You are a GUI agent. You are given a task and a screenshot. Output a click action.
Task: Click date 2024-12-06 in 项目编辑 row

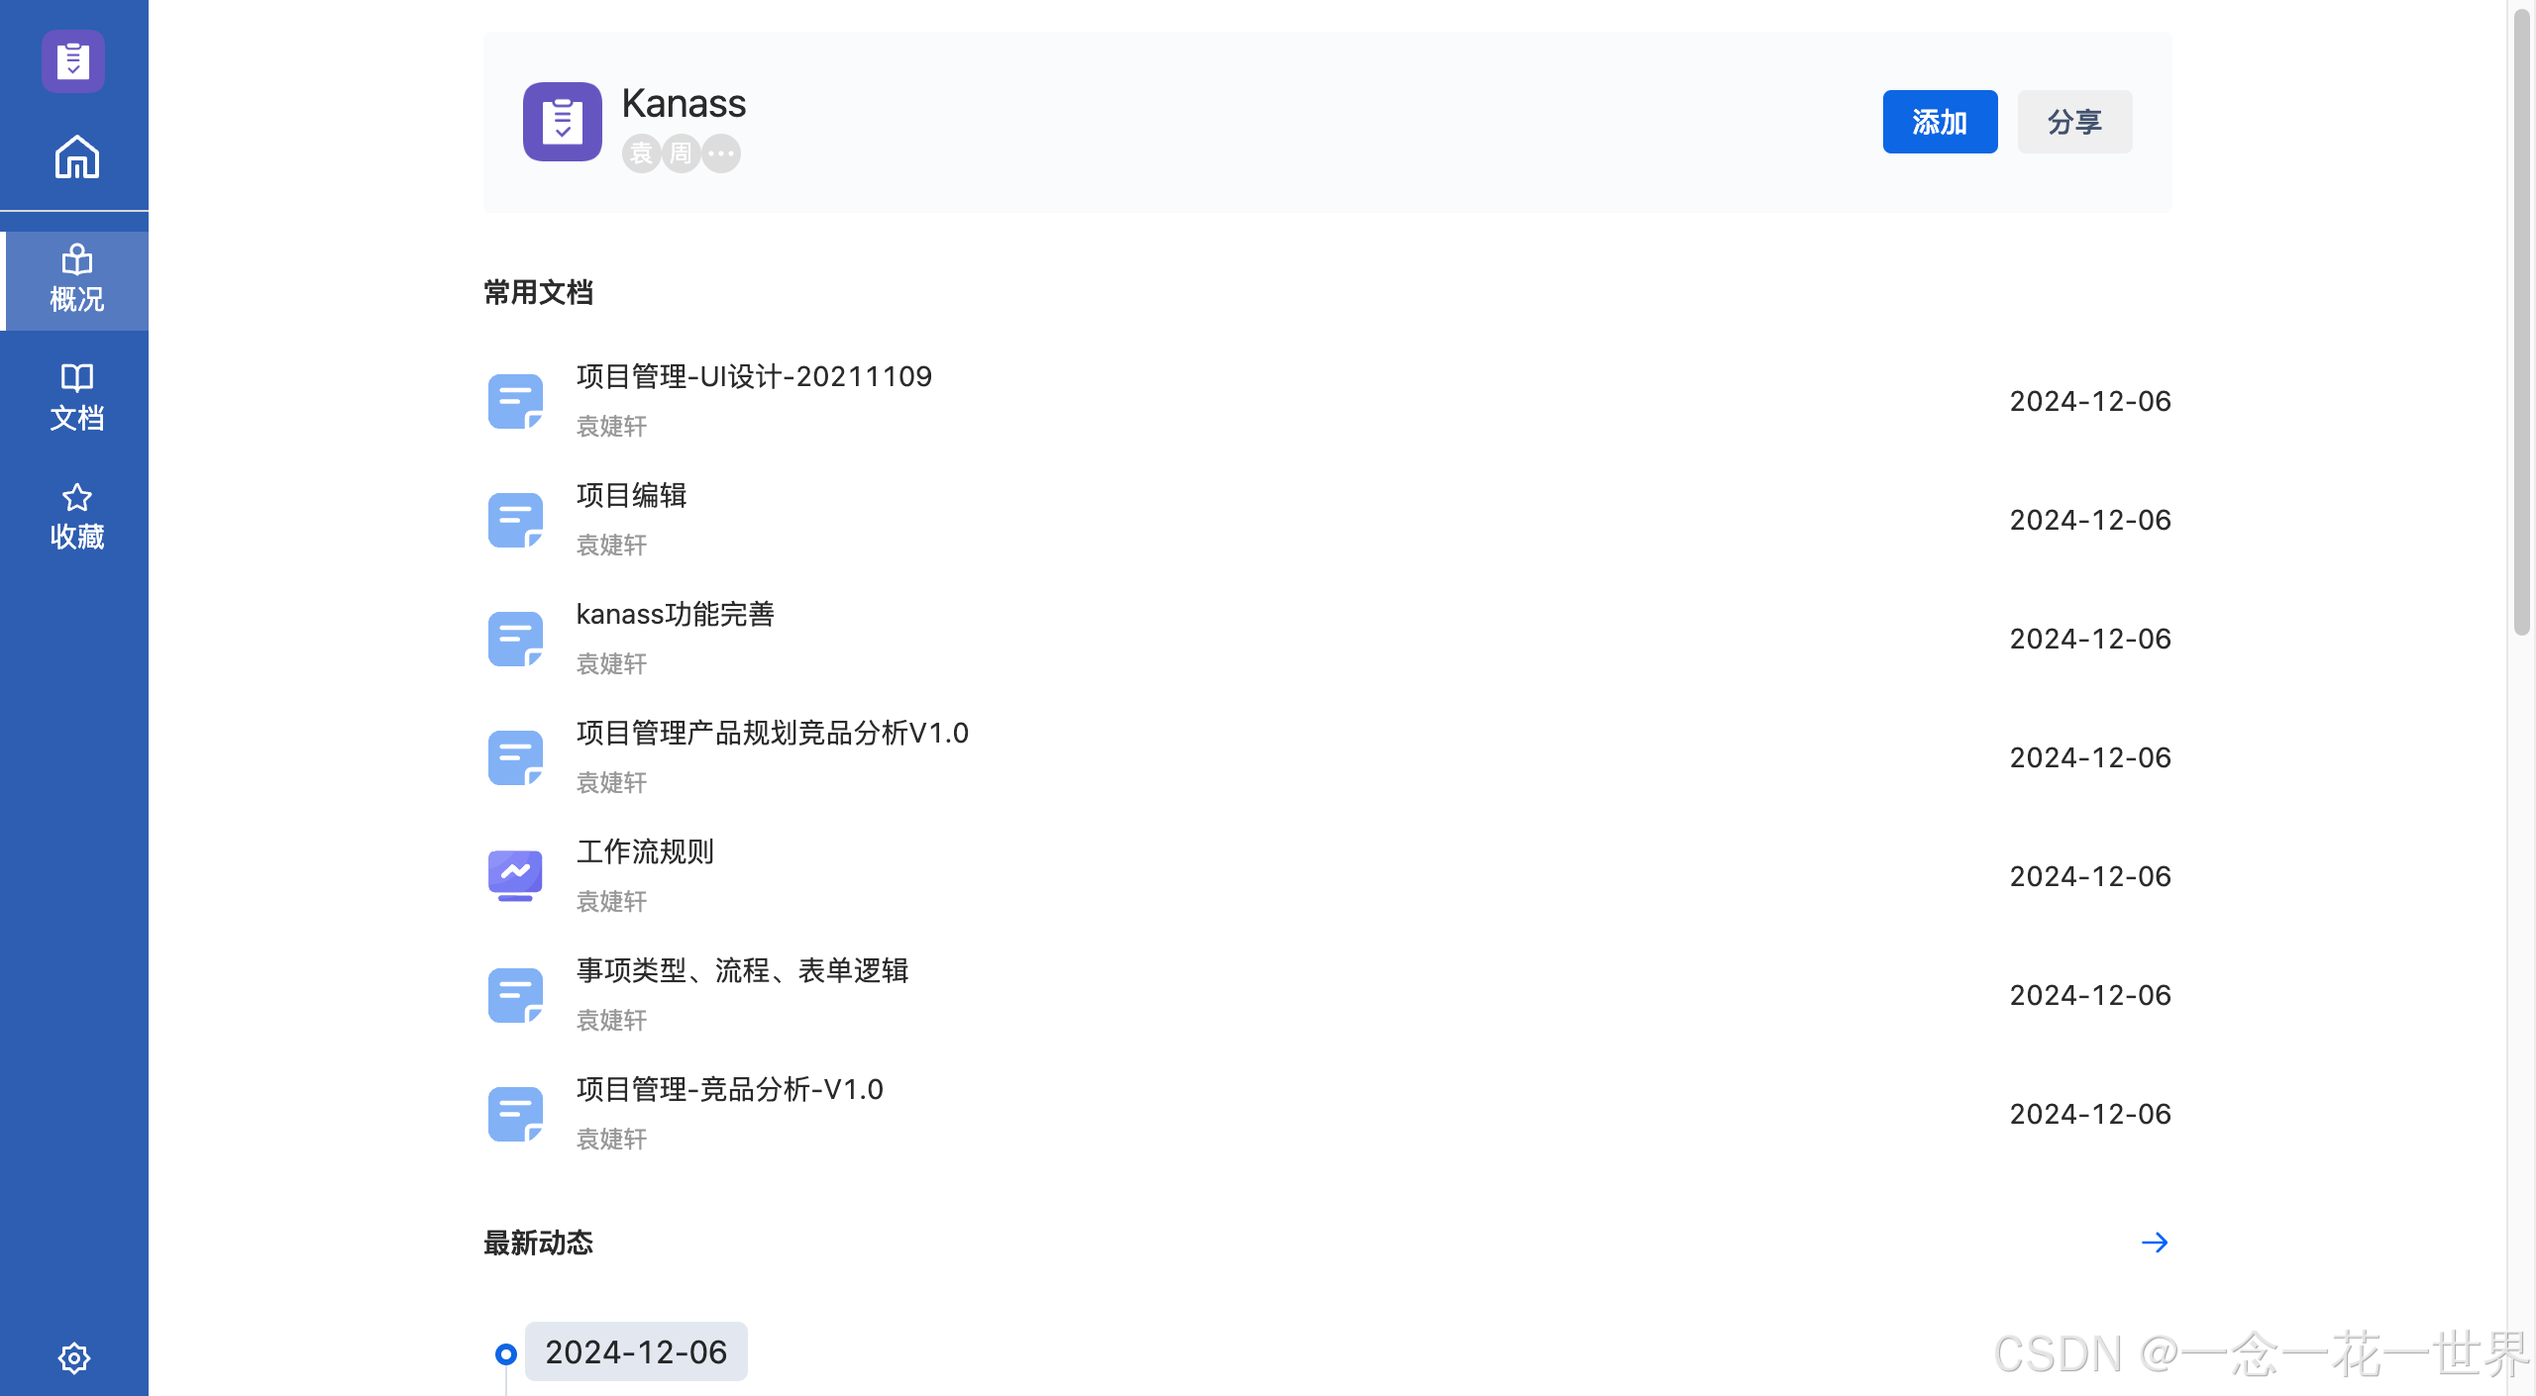click(x=2090, y=520)
